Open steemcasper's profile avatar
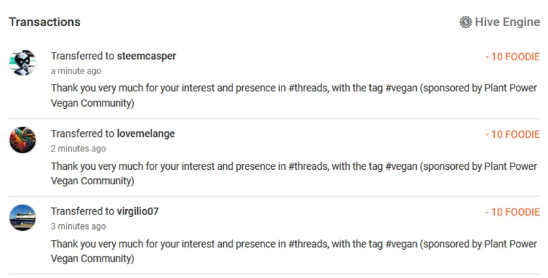Viewport: 548px width, 278px height. click(22, 62)
